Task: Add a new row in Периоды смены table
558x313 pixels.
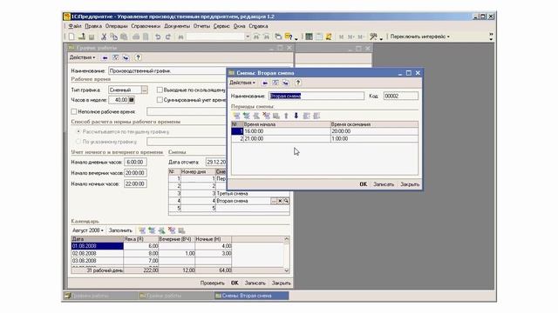Action: click(x=236, y=116)
